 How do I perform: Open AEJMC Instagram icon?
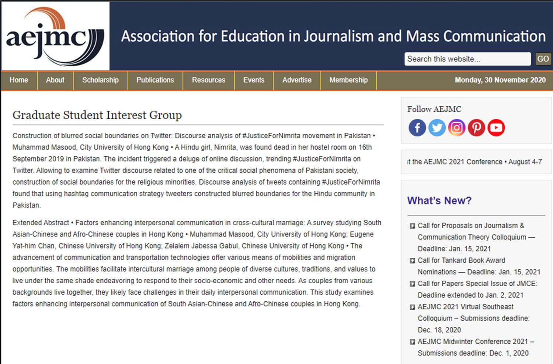(456, 128)
